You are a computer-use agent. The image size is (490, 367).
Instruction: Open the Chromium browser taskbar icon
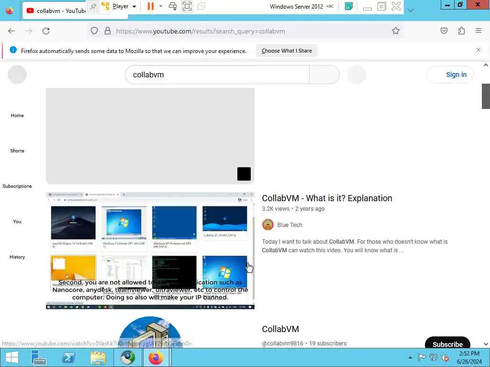click(127, 357)
